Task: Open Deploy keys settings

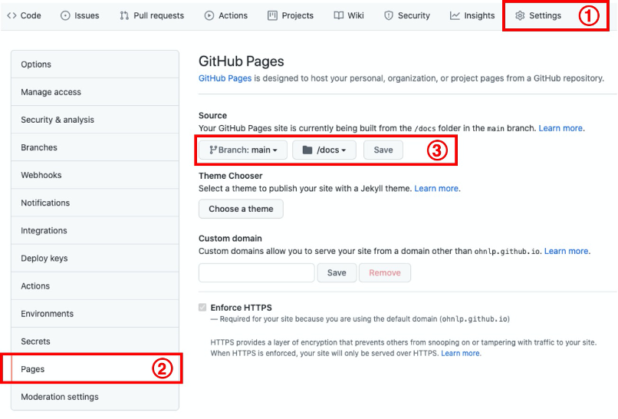Action: (95, 258)
